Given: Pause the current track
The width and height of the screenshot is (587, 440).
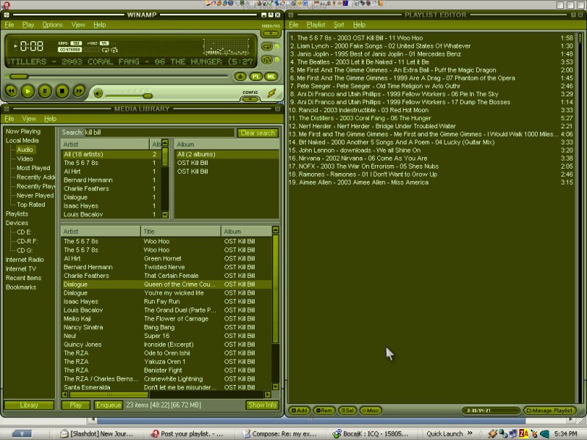Looking at the screenshot, I should [45, 91].
